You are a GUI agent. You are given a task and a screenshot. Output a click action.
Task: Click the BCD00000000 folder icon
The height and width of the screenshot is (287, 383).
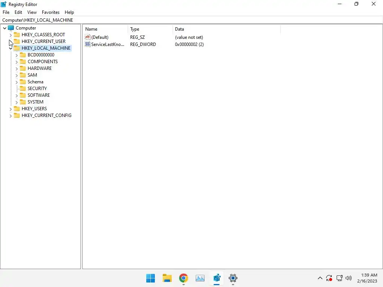point(23,55)
